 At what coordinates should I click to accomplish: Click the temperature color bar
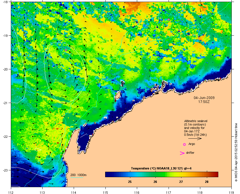(162, 174)
